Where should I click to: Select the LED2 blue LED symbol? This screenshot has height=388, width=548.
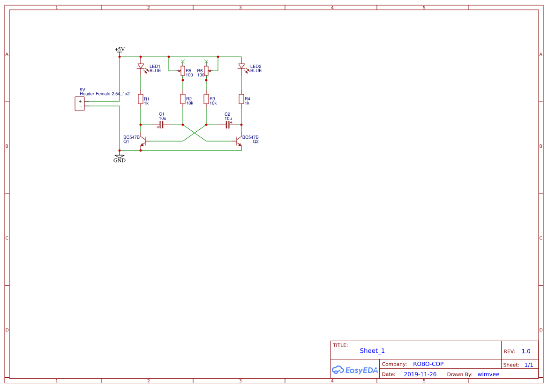click(x=241, y=67)
